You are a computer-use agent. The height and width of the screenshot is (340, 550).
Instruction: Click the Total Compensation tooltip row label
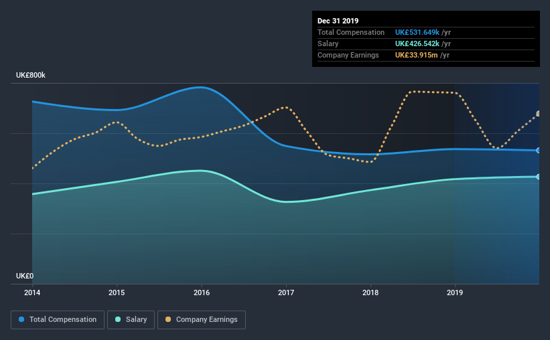(351, 32)
